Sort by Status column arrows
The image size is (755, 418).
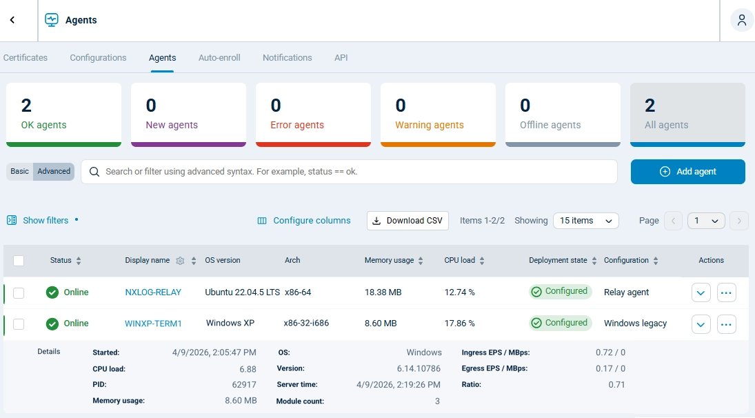[x=79, y=261]
